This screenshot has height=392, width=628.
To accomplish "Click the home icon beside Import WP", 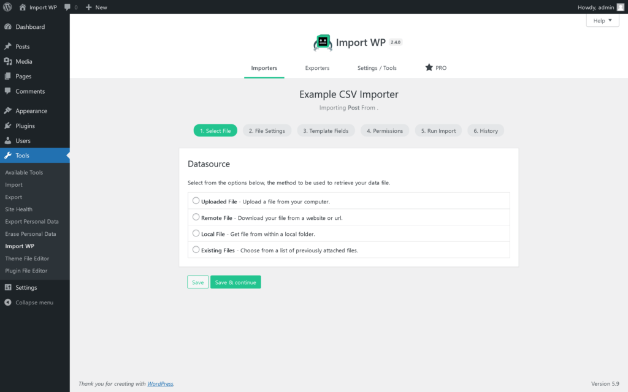I will [23, 7].
